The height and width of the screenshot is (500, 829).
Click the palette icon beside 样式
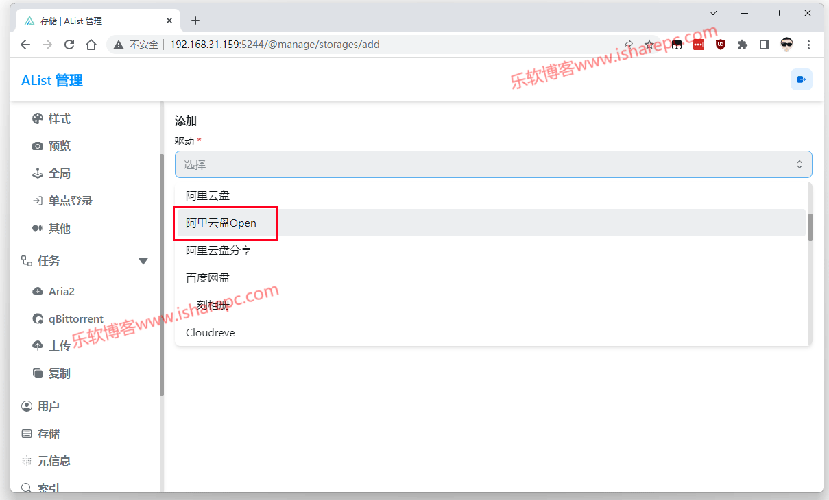click(38, 119)
